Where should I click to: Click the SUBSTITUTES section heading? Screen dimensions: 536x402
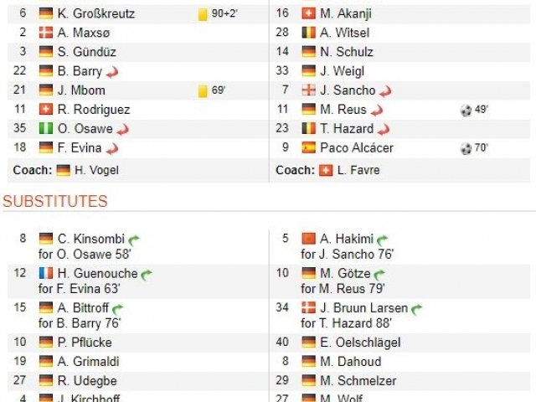pos(55,201)
